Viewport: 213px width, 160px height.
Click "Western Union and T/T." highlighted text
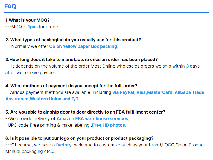point(55,99)
